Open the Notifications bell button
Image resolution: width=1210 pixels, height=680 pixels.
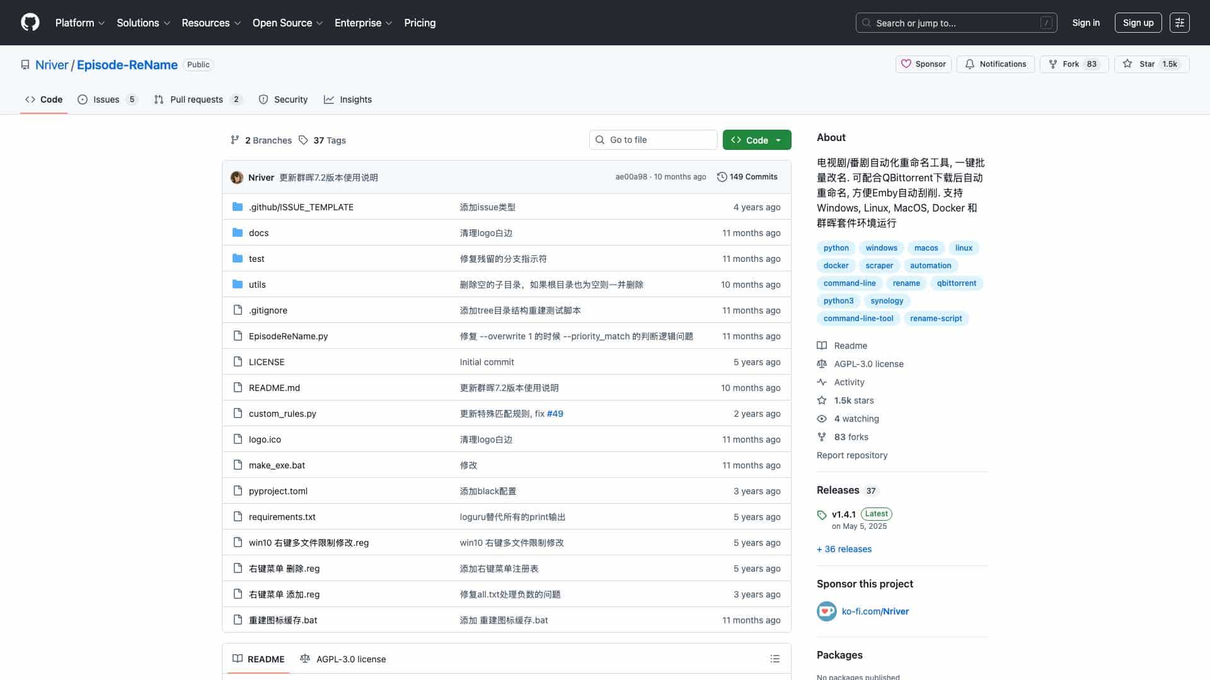(995, 64)
